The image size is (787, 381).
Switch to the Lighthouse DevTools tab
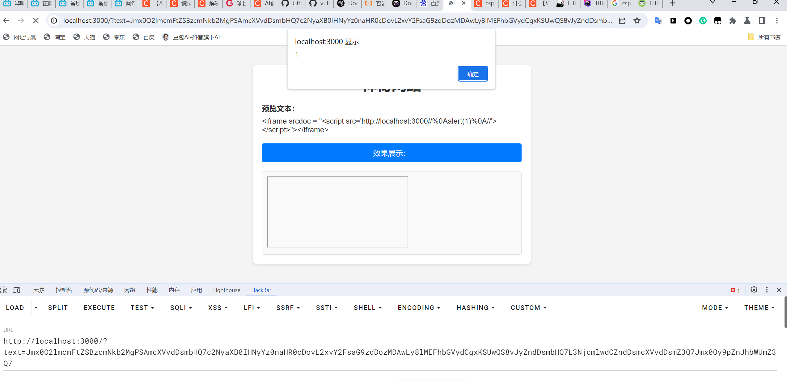point(226,290)
